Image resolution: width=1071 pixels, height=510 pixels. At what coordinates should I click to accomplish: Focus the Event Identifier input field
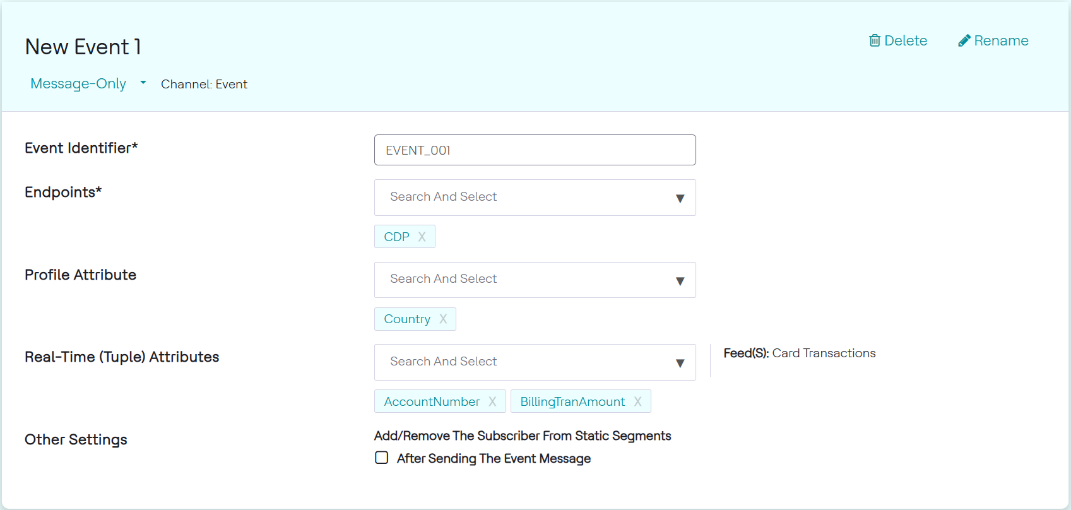tap(535, 150)
